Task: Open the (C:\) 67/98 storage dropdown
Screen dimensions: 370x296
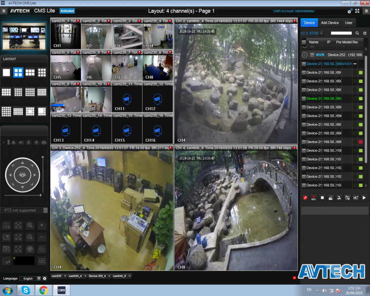Action: pos(321,33)
